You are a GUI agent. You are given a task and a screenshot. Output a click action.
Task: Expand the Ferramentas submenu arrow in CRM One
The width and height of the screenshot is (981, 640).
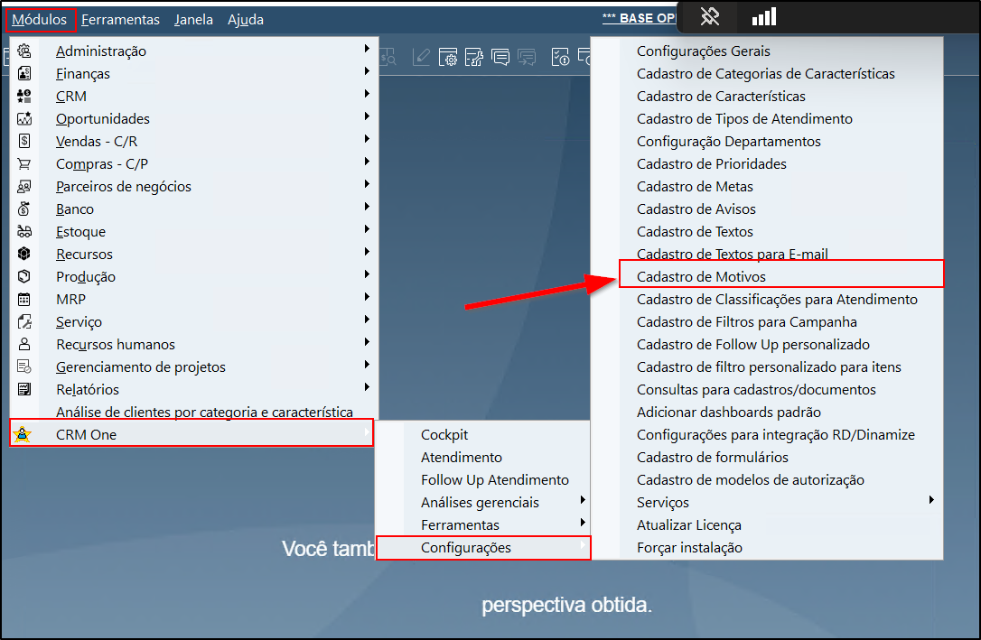click(x=583, y=523)
